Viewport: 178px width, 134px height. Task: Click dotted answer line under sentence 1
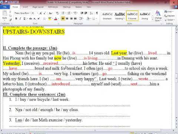pyautogui.click(x=69, y=105)
